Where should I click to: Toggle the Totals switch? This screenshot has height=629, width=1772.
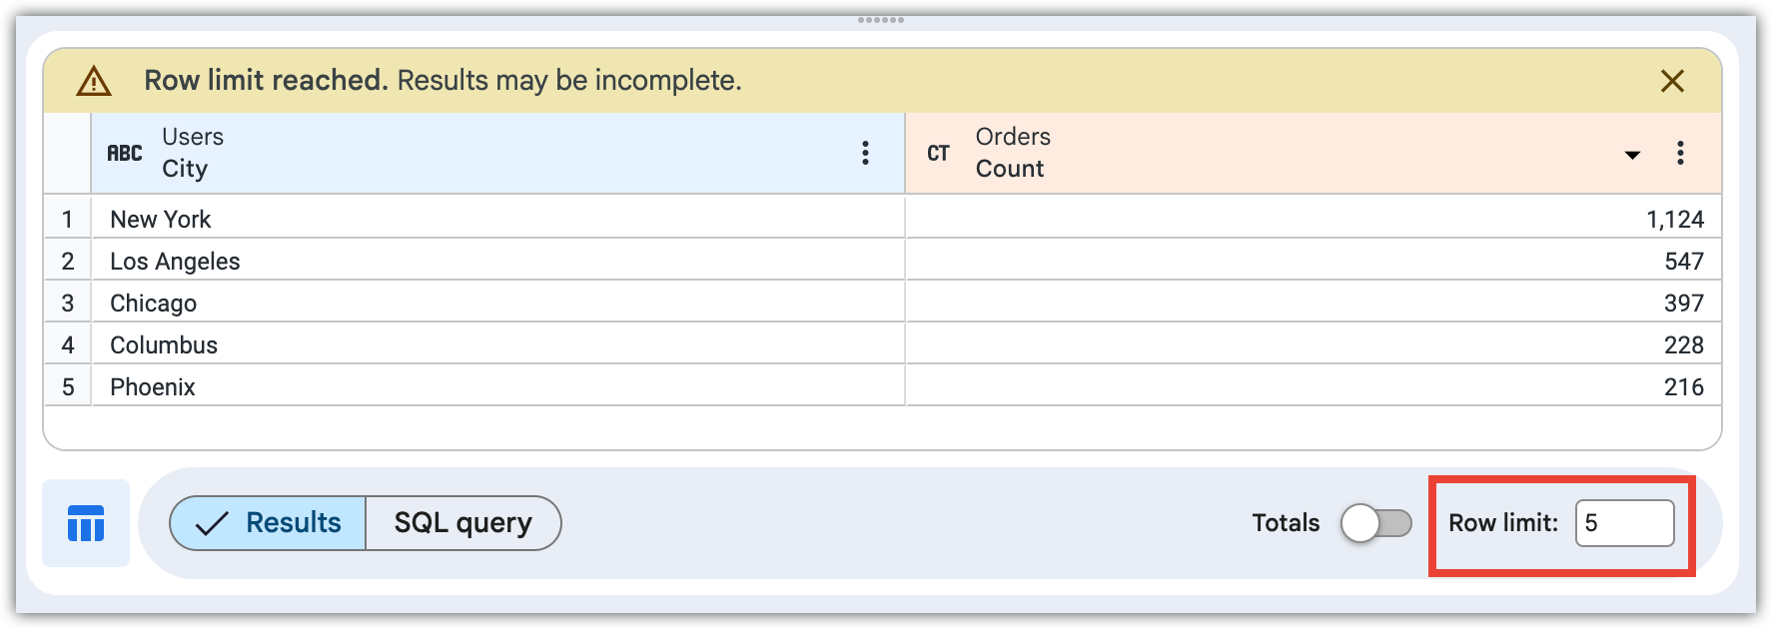click(x=1375, y=523)
